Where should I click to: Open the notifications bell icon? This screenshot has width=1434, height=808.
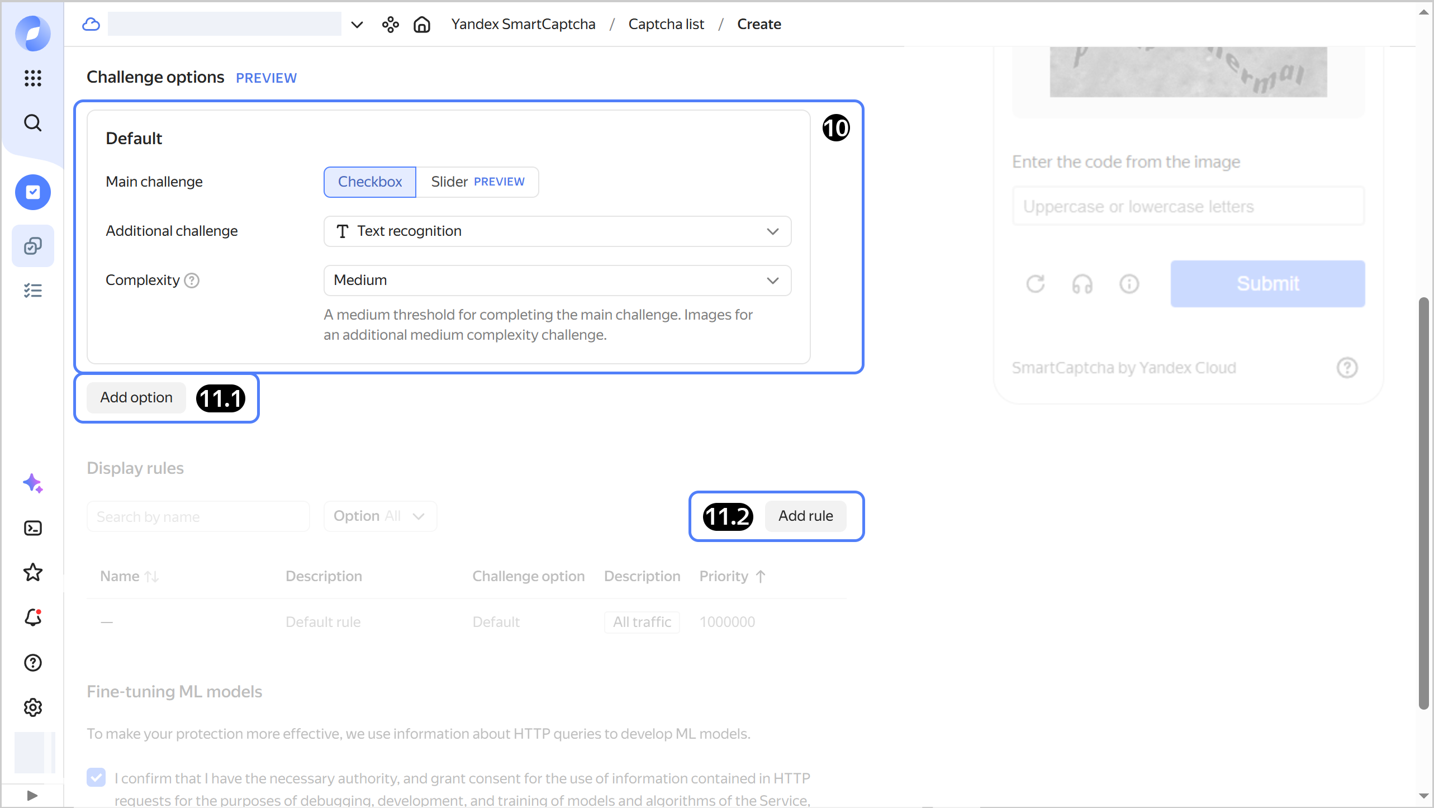tap(33, 617)
